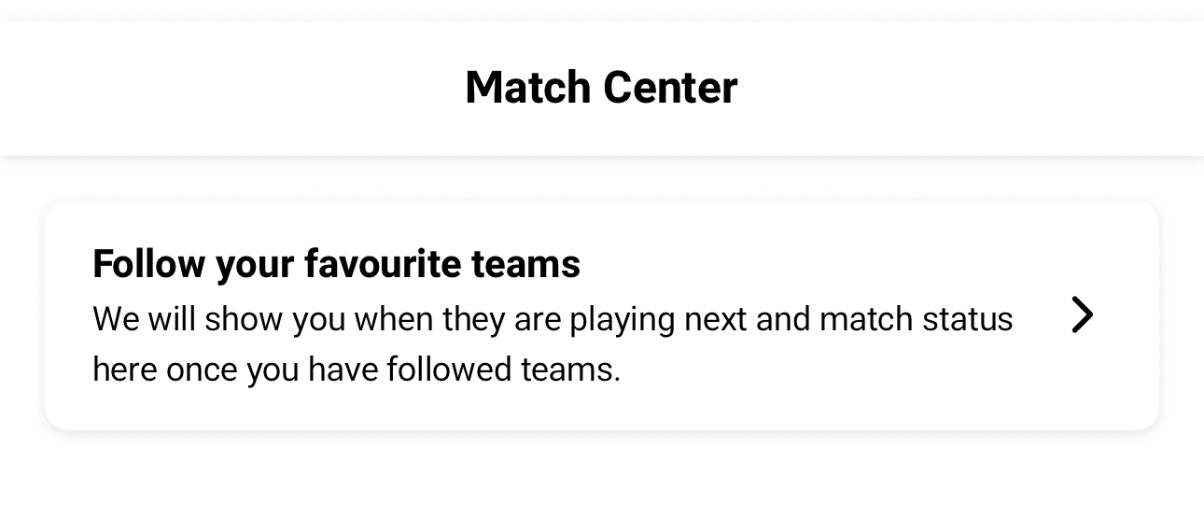Click the word "Follow" in the card title
The width and height of the screenshot is (1204, 530).
coord(148,264)
